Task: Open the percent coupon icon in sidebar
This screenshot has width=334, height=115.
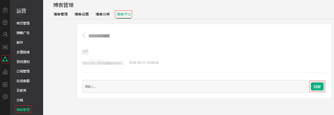Action: click(5, 47)
